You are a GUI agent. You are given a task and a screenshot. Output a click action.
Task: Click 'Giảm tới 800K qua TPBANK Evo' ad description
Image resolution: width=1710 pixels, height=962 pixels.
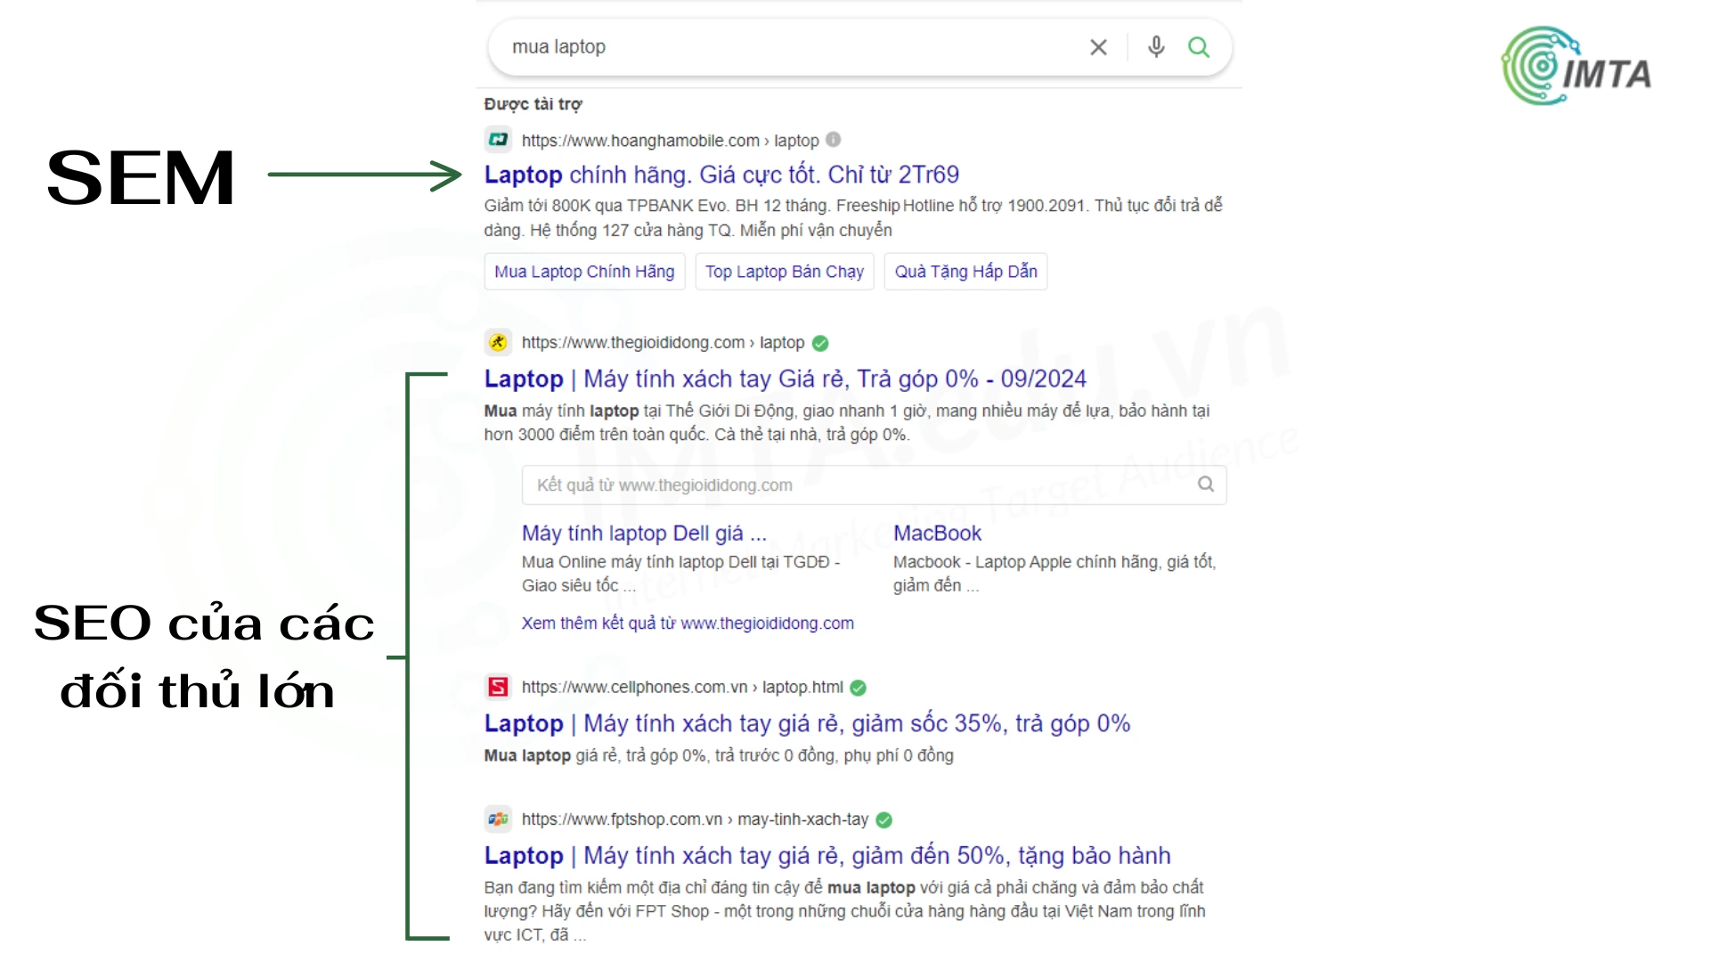(x=853, y=218)
